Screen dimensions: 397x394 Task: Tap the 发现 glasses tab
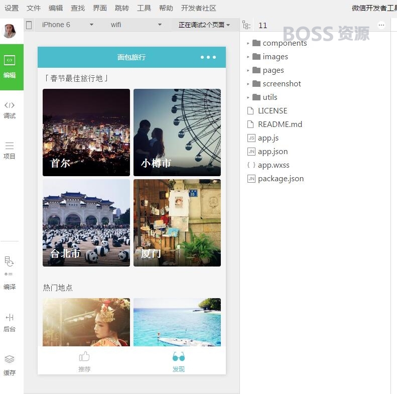[x=179, y=362]
